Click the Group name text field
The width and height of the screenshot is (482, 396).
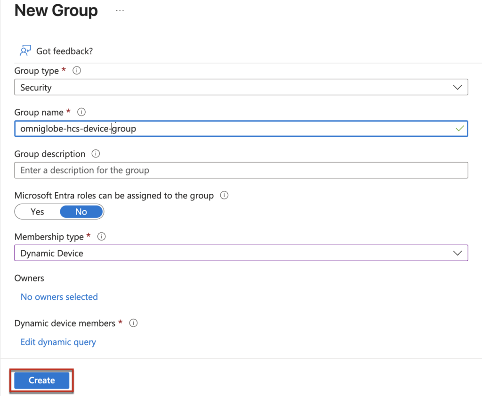click(235, 129)
